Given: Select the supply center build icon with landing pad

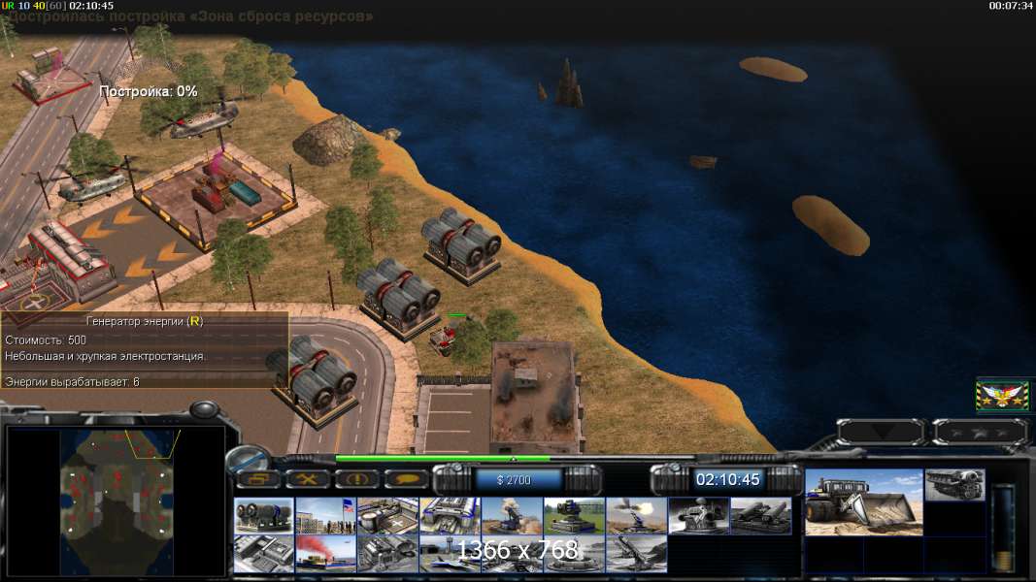Looking at the screenshot, I should 387,515.
